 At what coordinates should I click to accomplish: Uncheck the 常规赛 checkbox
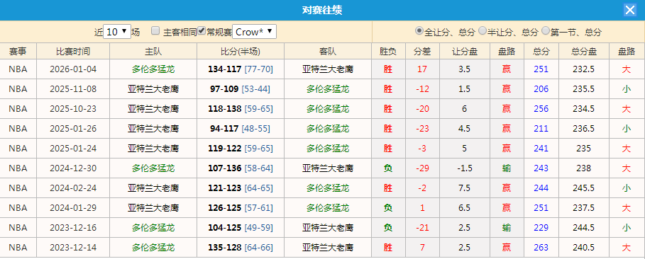tap(202, 31)
